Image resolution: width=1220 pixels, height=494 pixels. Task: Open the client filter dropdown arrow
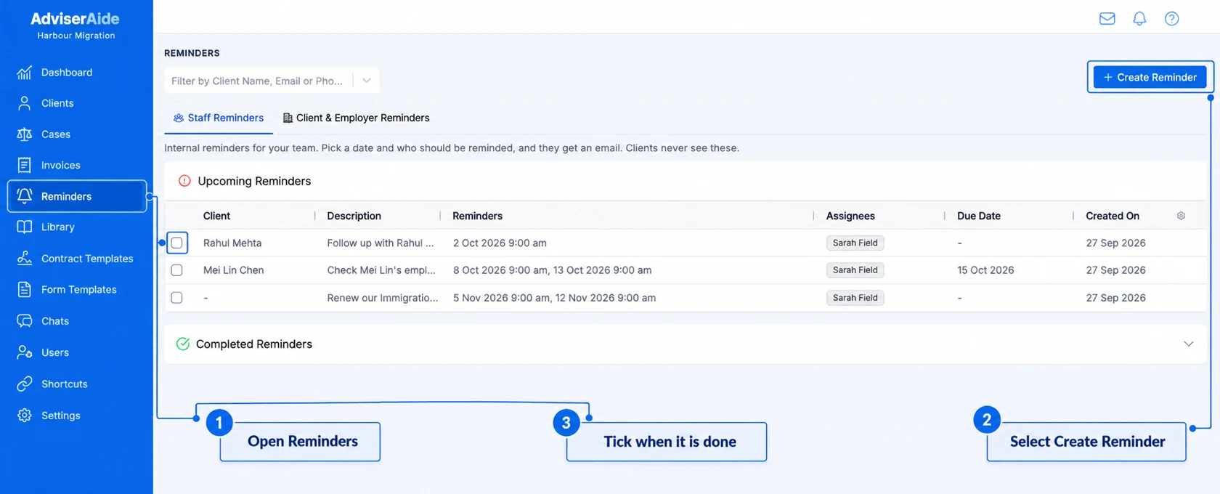point(366,81)
